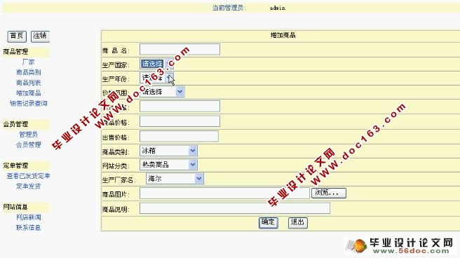Open the 增加商品 sidebar link
The width and height of the screenshot is (460, 258).
tap(28, 93)
